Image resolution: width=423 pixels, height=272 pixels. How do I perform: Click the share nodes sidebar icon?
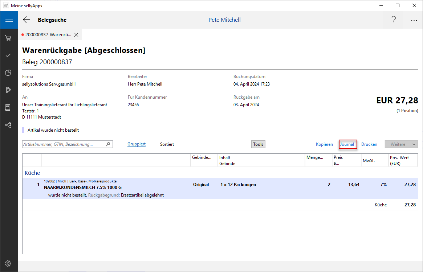(8, 125)
